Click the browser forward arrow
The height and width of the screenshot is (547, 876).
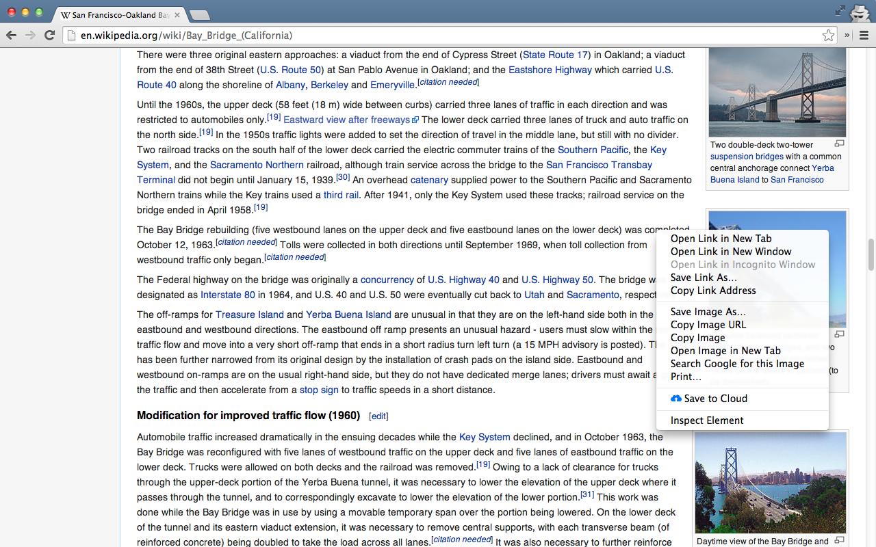tap(30, 36)
